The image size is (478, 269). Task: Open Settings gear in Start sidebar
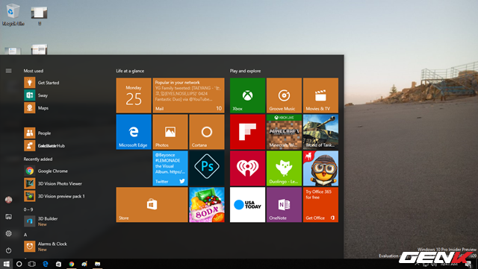coord(8,233)
